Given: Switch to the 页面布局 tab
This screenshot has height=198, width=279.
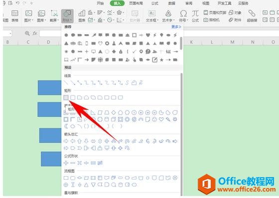Looking at the screenshot, I should click(x=136, y=3).
